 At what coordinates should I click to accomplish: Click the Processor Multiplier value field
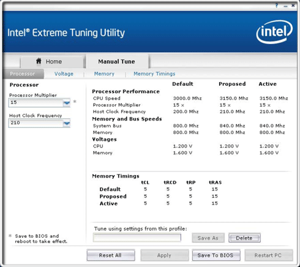pyautogui.click(x=36, y=103)
